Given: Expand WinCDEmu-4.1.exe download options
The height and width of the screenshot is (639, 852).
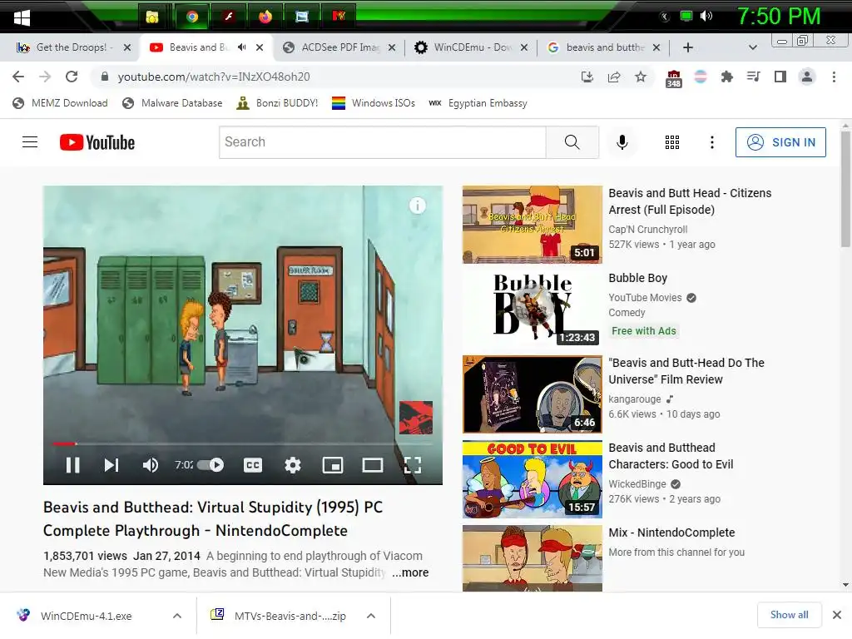Looking at the screenshot, I should (x=177, y=617).
